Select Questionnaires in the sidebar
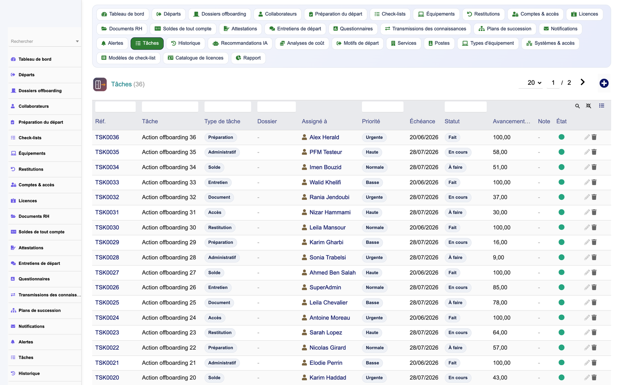 45,279
